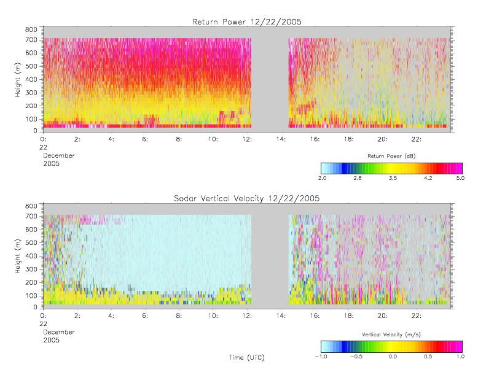
Task: Click the 'Sodar Vertical Velocity 12/22/2005' chart title
Action: pos(247,198)
